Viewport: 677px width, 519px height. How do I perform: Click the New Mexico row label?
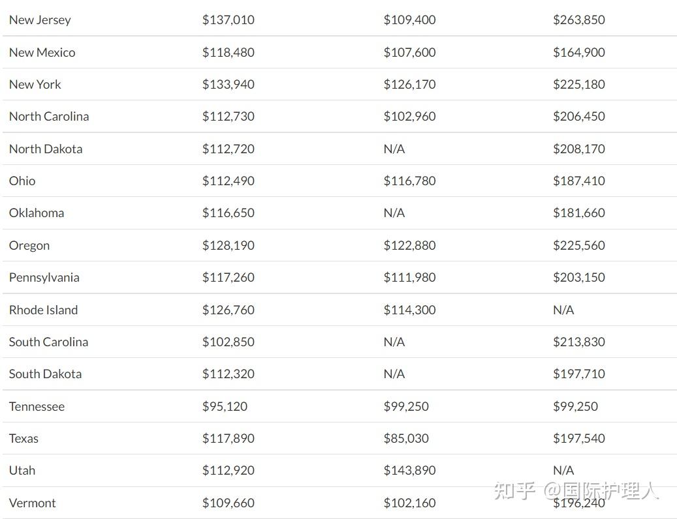click(42, 52)
